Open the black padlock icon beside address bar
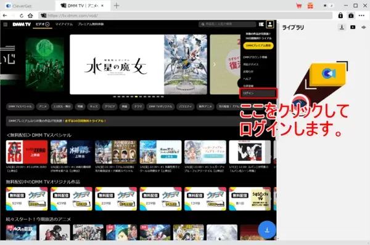370x245 pixels. [x=340, y=15]
